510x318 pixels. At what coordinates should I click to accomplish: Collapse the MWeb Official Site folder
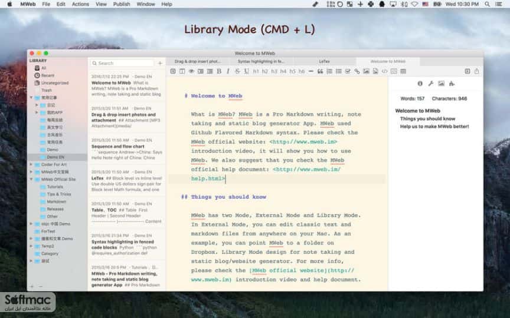click(31, 179)
